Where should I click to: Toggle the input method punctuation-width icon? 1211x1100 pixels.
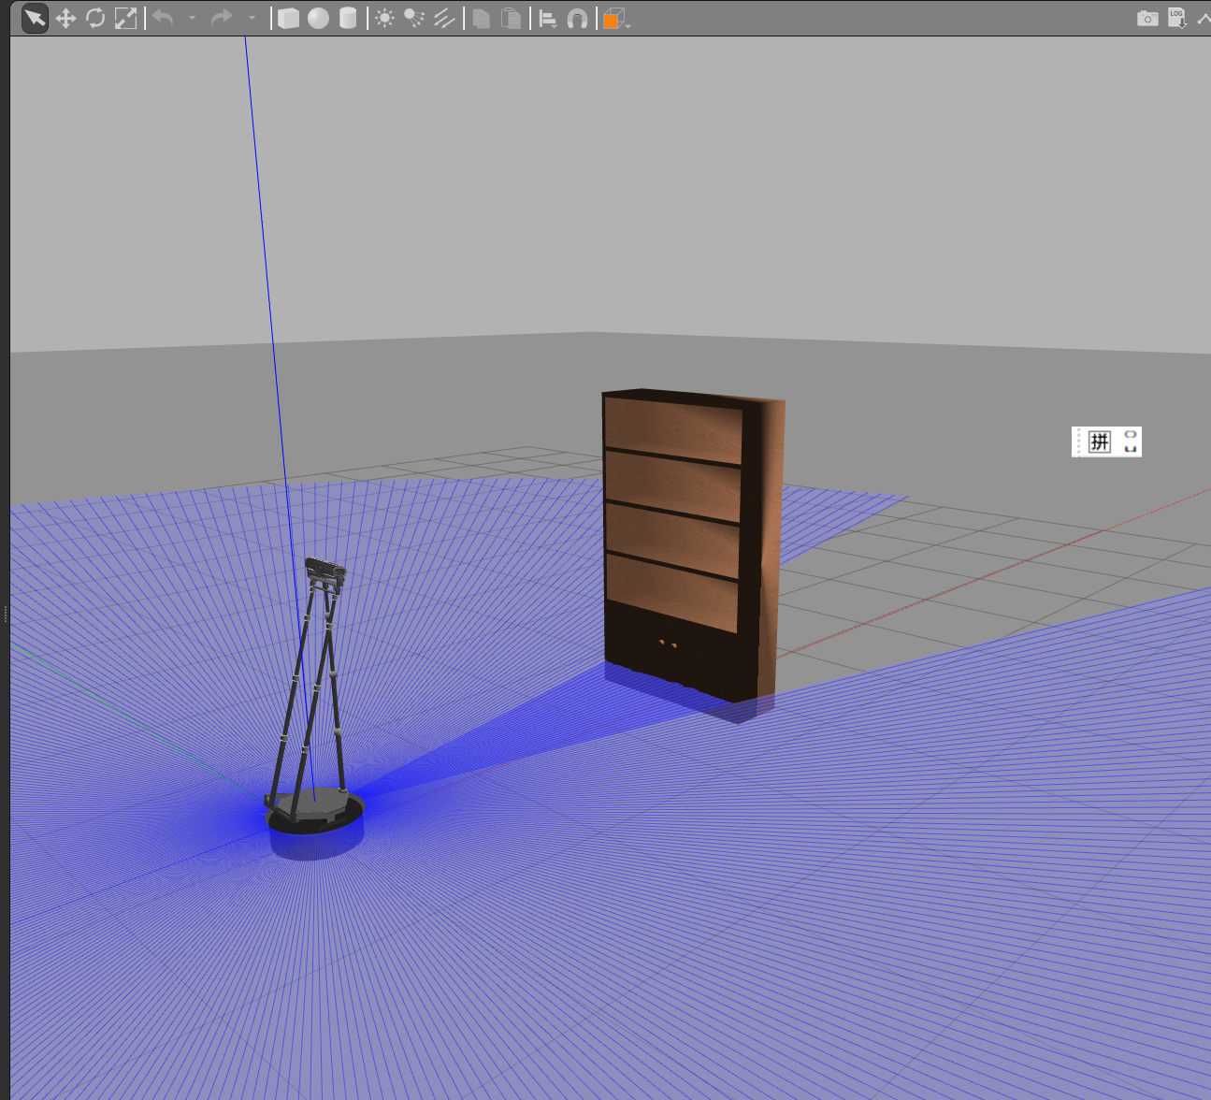coord(1130,441)
